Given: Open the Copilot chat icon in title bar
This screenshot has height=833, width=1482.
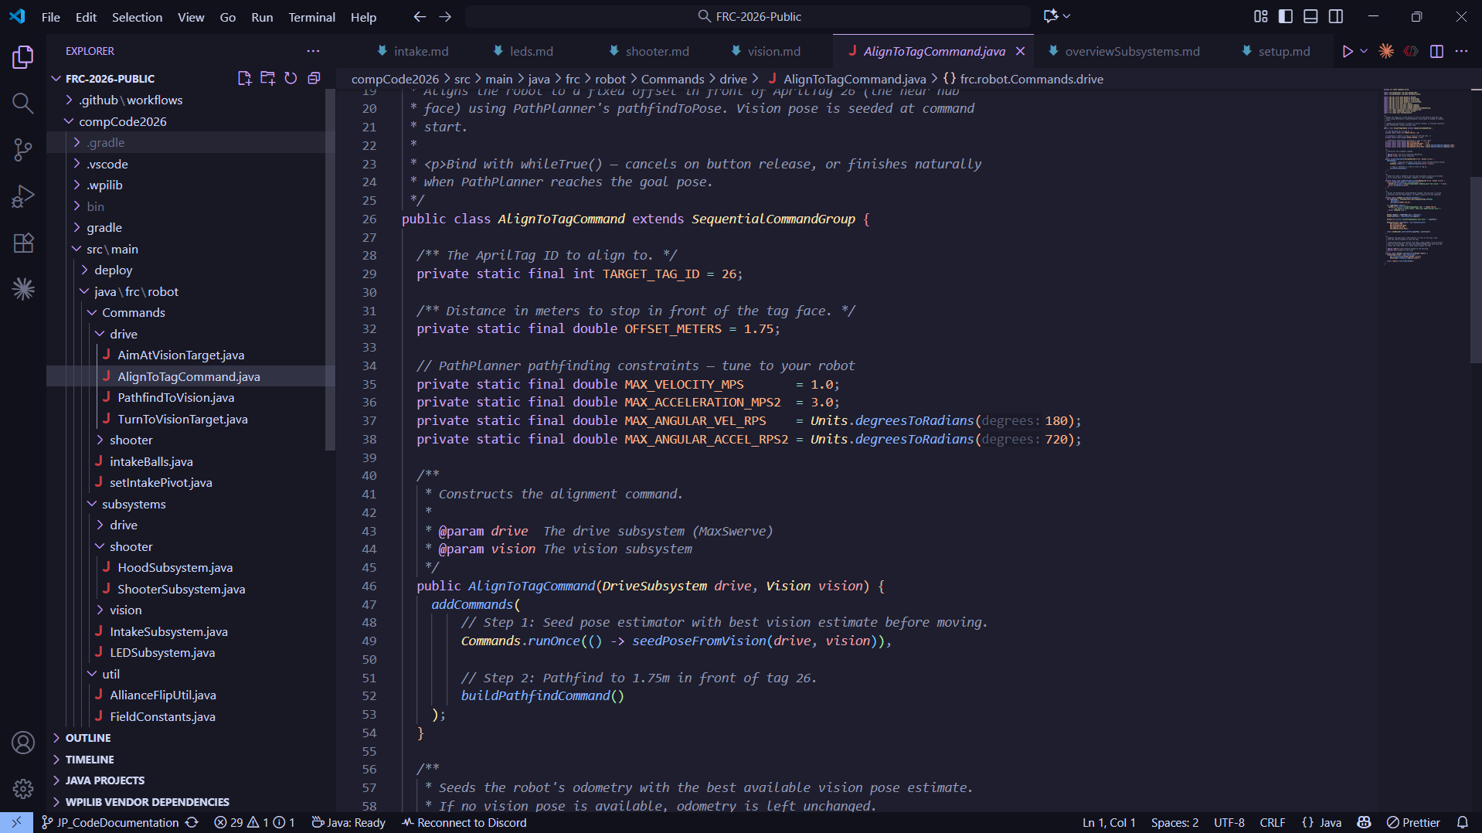Looking at the screenshot, I should (1051, 16).
